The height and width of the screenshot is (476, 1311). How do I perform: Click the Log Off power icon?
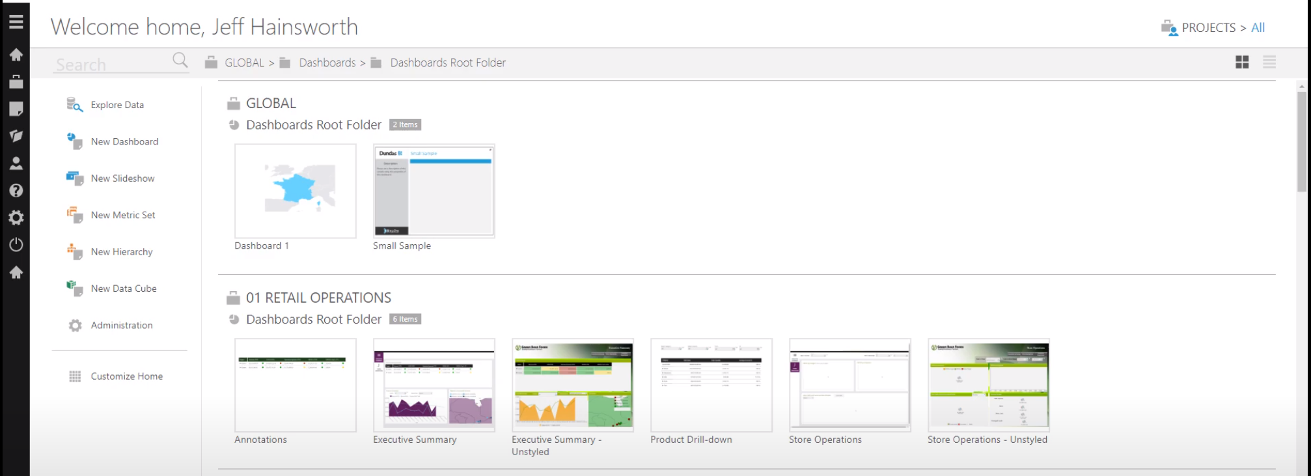click(x=16, y=245)
